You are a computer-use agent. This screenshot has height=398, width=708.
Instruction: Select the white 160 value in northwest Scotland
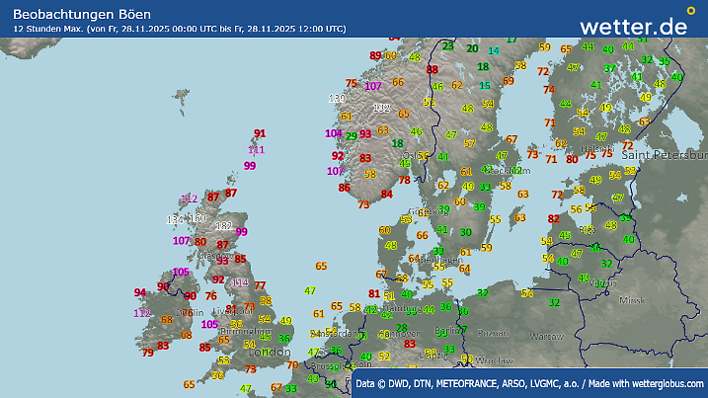[197, 218]
